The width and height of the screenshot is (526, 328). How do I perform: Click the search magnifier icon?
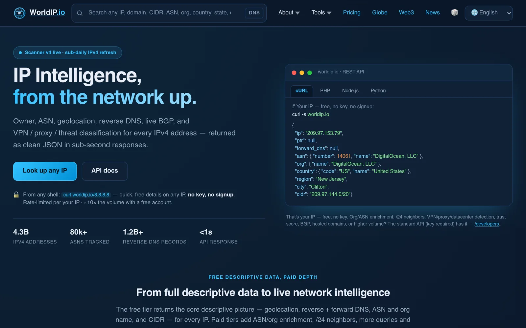pyautogui.click(x=80, y=13)
